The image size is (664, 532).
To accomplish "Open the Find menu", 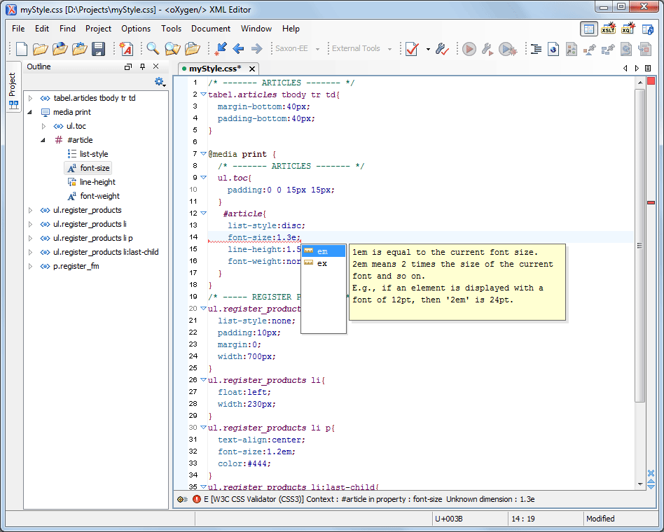I will [67, 29].
